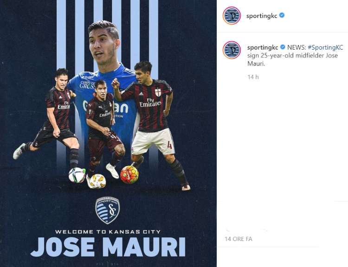Open the sportingkc username in caption
The image size is (348, 267).
coord(263,47)
